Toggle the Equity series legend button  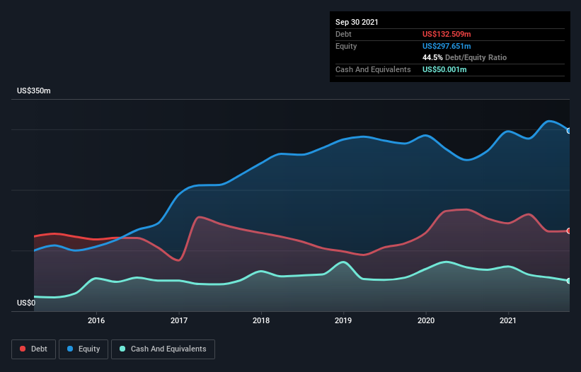[x=84, y=349]
